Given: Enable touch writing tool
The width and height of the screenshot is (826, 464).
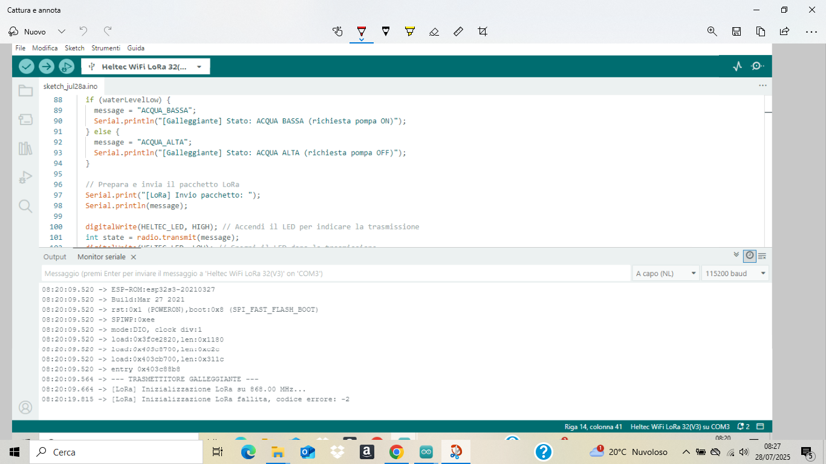Looking at the screenshot, I should pos(337,31).
